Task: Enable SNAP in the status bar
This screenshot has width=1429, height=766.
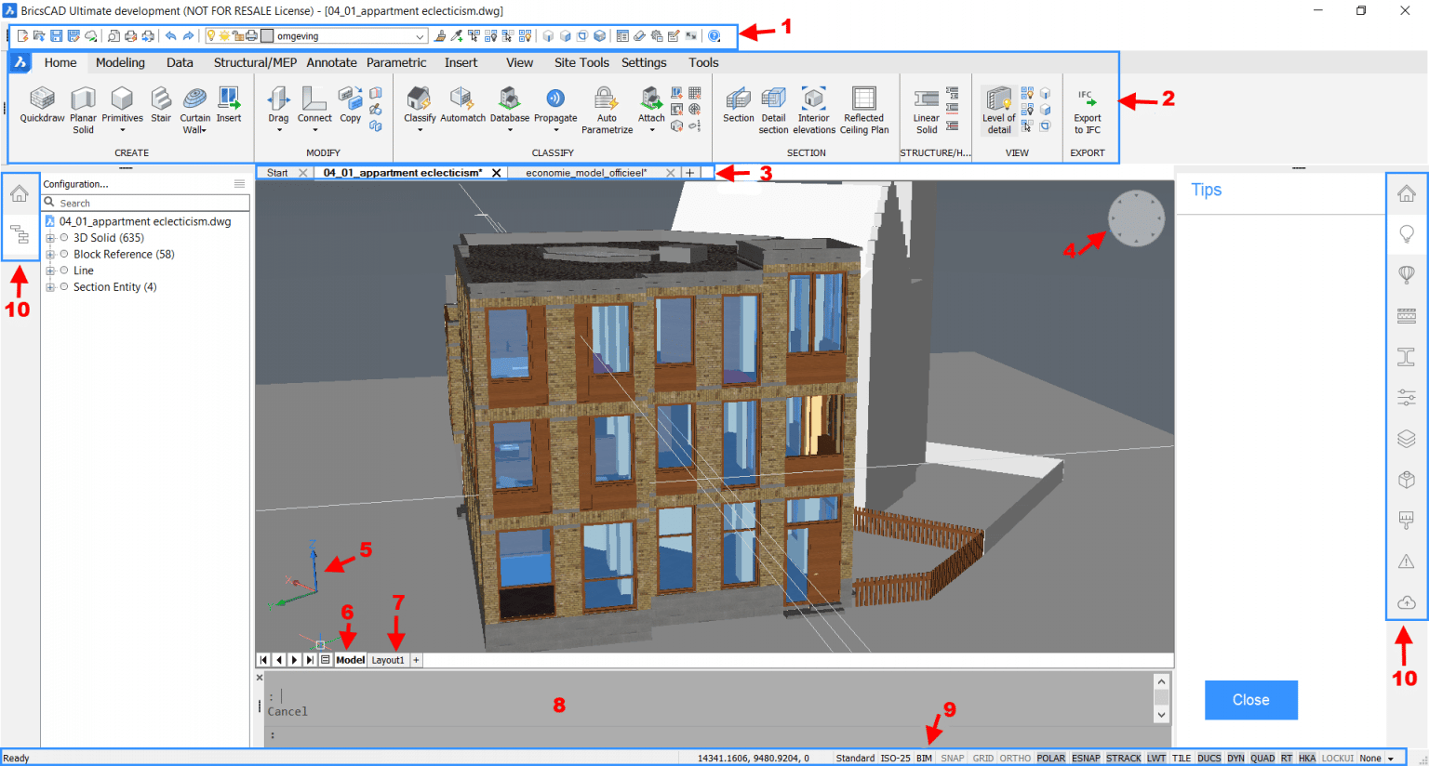Action: (x=953, y=758)
